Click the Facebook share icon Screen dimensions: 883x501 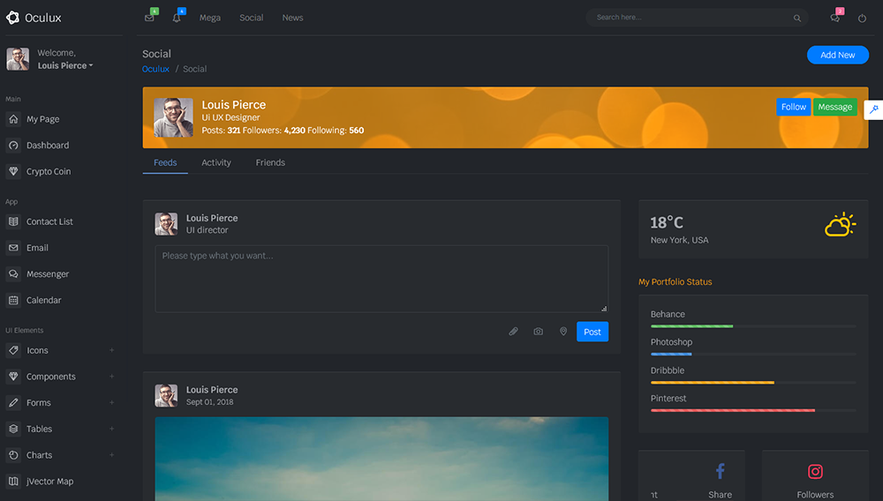(720, 472)
